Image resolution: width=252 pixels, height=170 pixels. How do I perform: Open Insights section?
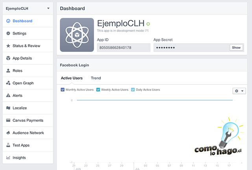pos(28,157)
